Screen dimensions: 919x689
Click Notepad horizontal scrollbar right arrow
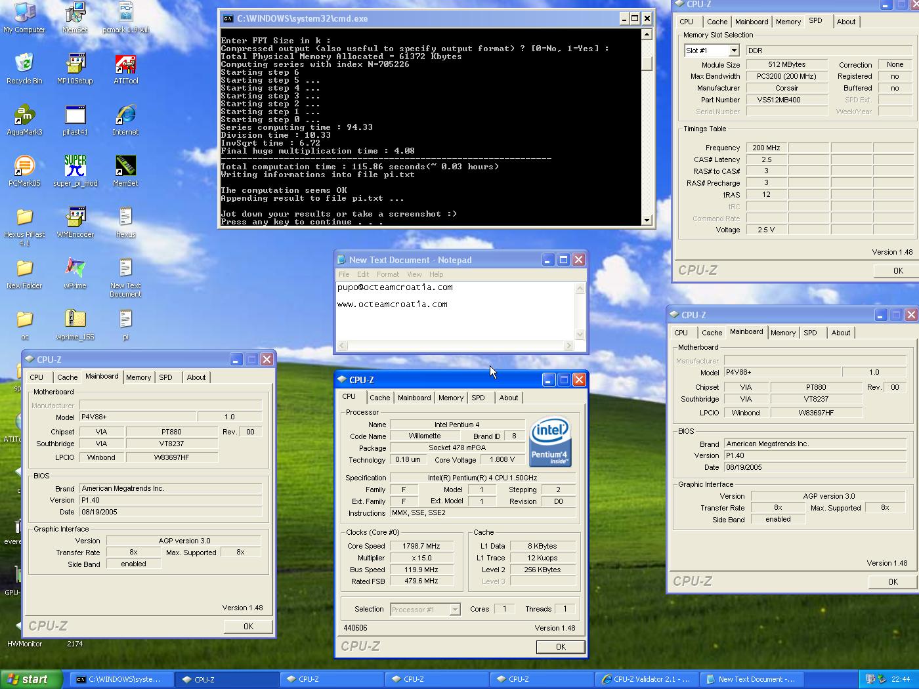tap(569, 346)
